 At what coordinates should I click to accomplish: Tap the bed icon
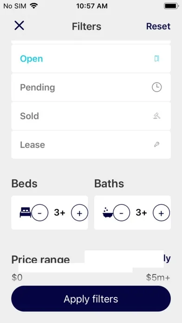click(x=26, y=213)
